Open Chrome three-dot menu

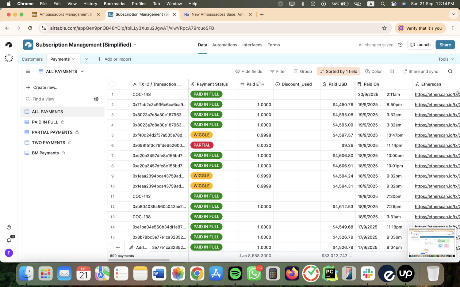[x=453, y=28]
